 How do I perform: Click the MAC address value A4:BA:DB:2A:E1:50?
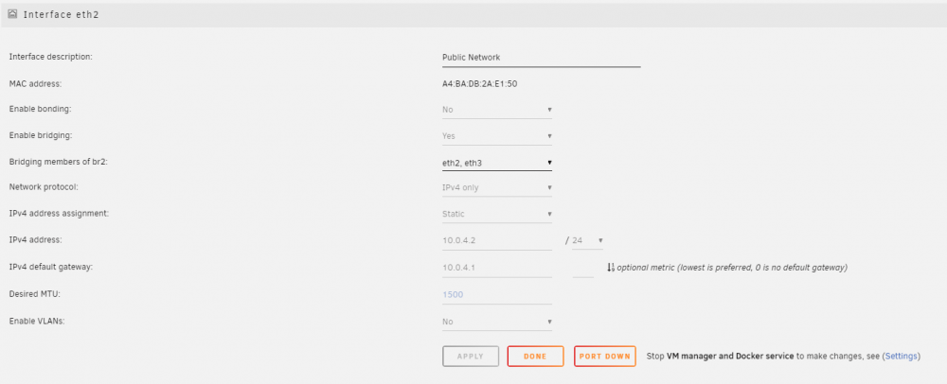point(479,84)
